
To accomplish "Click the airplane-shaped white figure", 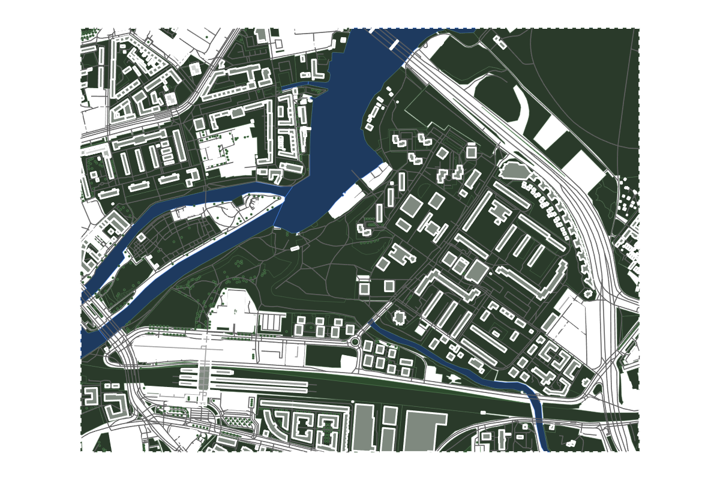I will [x=453, y=378].
